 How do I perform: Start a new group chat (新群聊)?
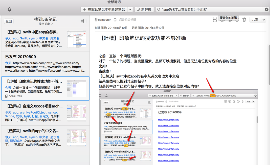tap(144, 9)
